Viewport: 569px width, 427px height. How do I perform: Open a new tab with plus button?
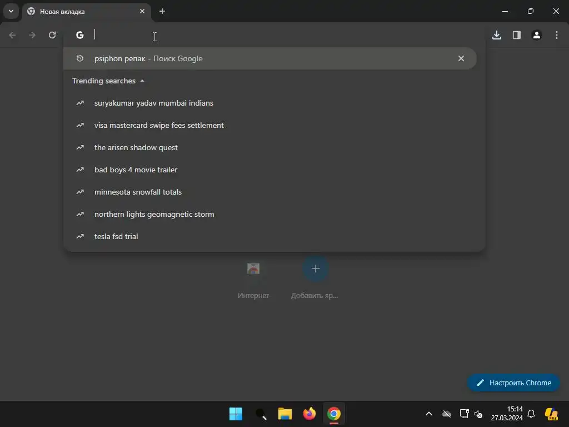[162, 11]
